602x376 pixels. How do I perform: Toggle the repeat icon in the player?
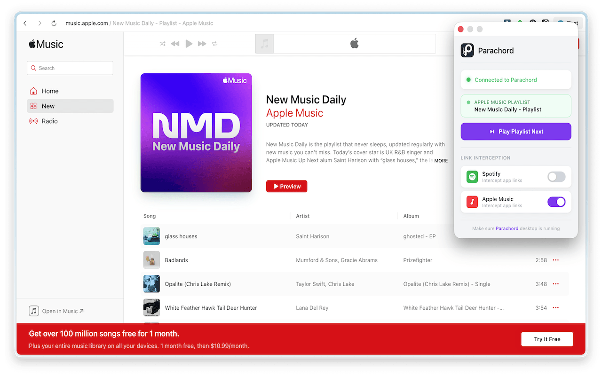pos(215,44)
